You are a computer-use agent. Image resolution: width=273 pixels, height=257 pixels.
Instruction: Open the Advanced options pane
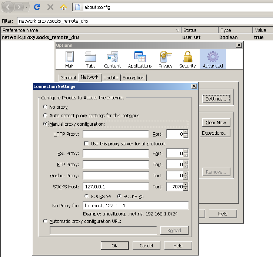coord(213,59)
